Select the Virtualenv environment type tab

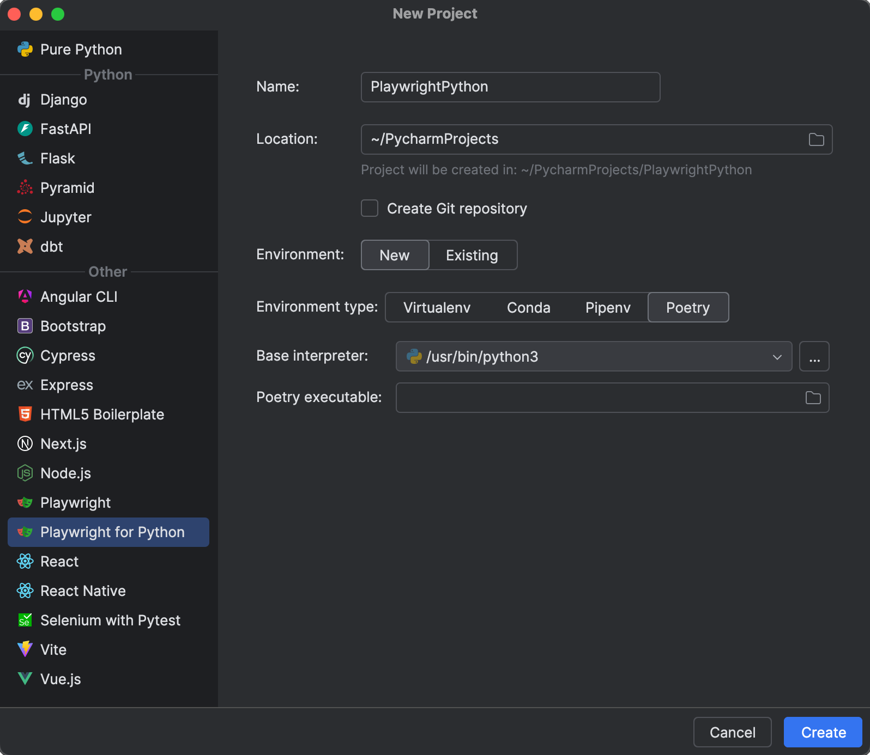[x=437, y=308]
